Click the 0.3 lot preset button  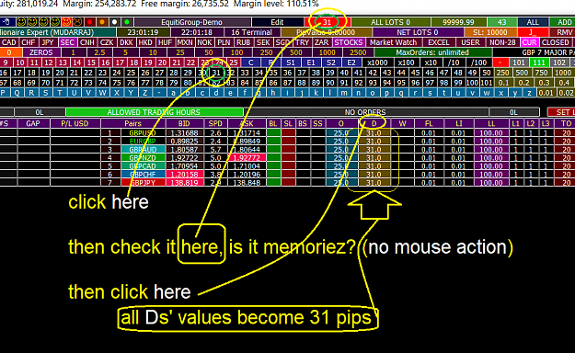[x=544, y=84]
